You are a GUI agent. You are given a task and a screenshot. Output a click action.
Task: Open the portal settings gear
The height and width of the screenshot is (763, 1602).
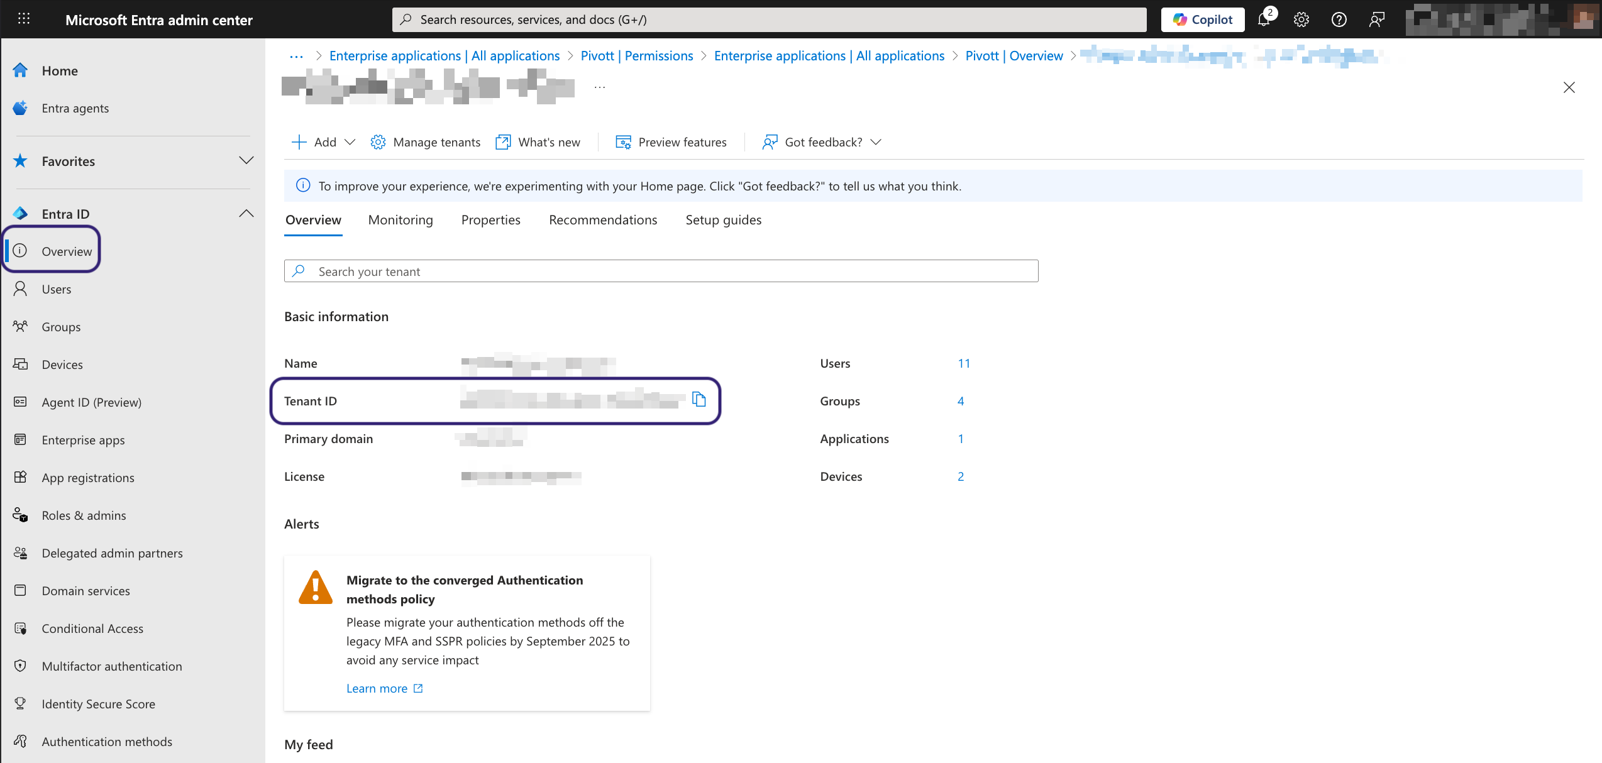(1301, 19)
